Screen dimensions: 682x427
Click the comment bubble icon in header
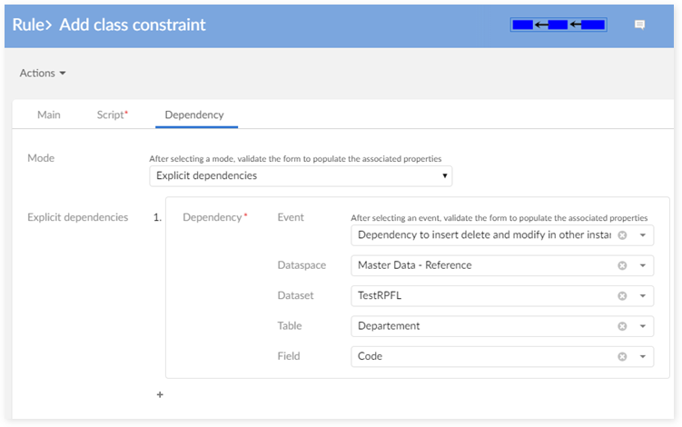click(x=639, y=25)
